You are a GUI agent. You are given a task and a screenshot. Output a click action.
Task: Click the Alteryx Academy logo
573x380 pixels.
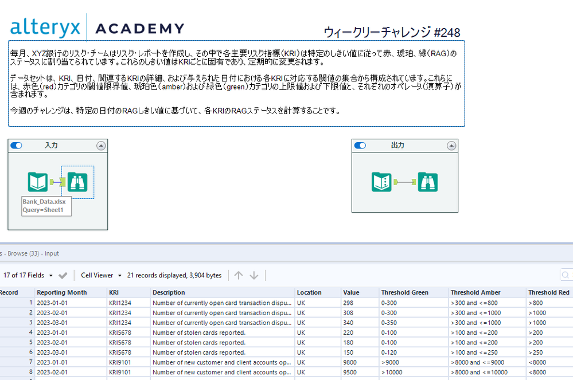(97, 28)
